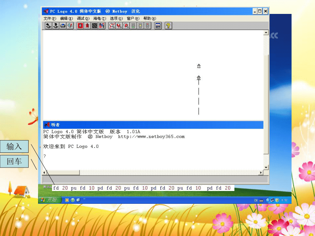The height and width of the screenshot is (236, 315).
Task: Open the editor with the pencil-and-page icon
Action: point(70,26)
